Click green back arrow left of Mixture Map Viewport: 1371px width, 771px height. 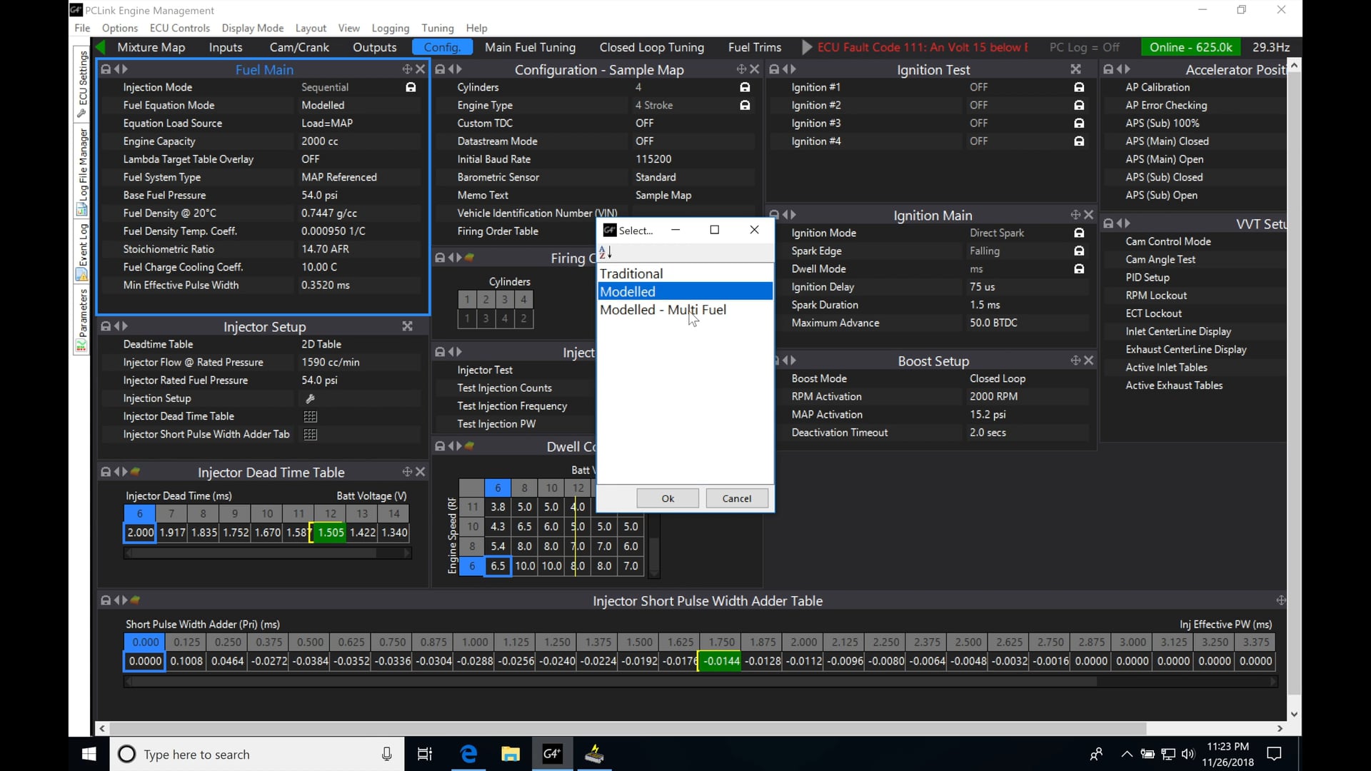(x=101, y=47)
